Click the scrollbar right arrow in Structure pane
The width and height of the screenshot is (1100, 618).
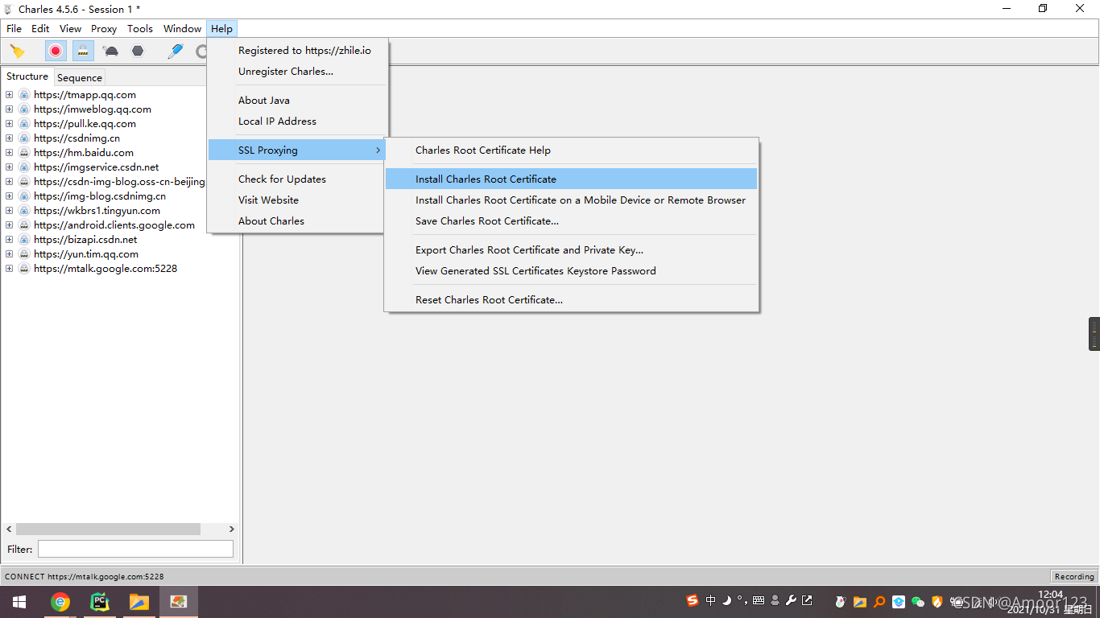point(231,529)
